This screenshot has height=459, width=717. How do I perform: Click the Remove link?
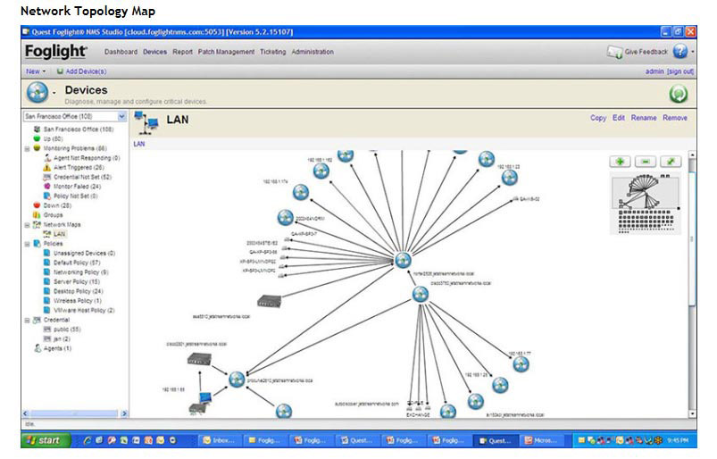point(675,118)
